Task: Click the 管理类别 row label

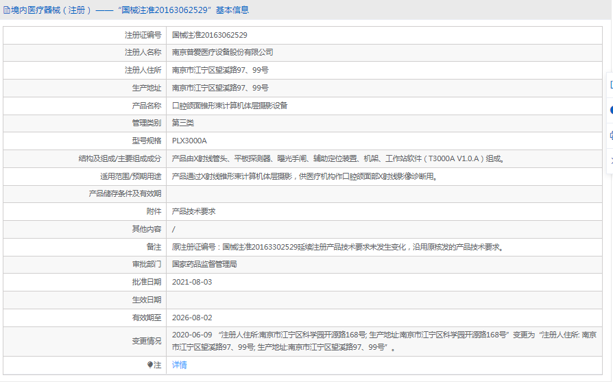Action: (147, 123)
